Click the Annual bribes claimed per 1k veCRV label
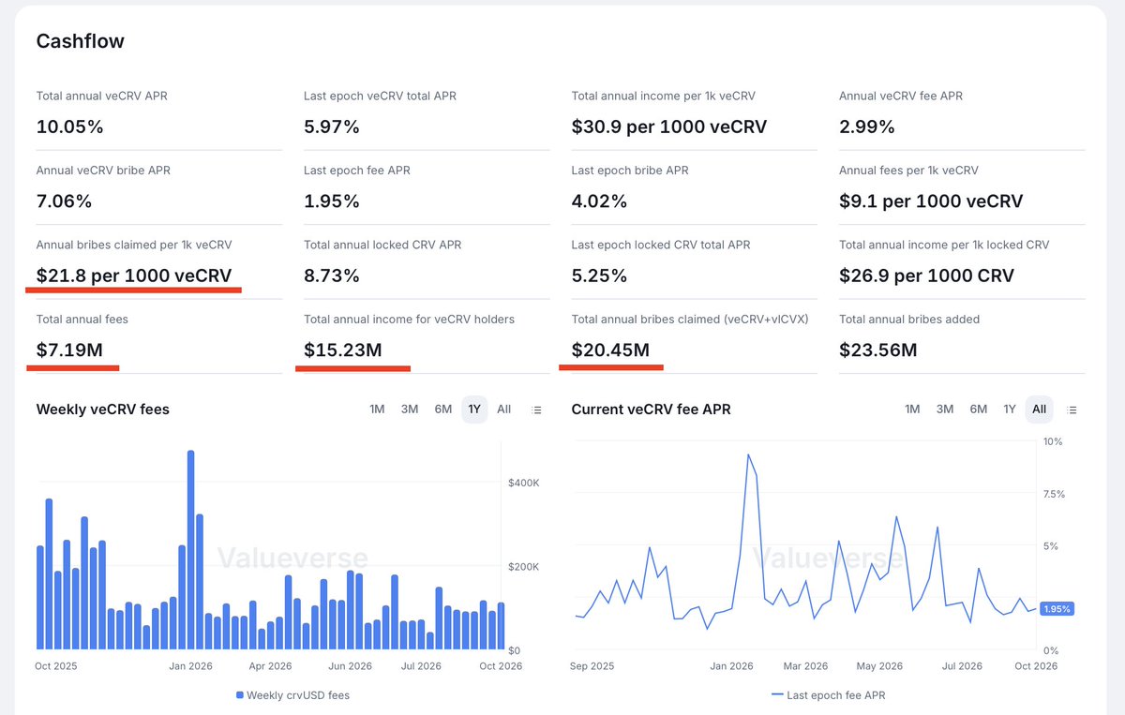Viewport: 1125px width, 715px height. [x=134, y=245]
